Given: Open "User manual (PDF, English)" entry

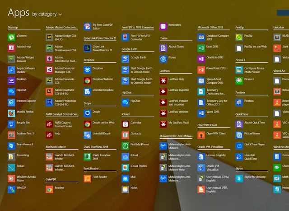Looking at the screenshot, I should point(213,189).
